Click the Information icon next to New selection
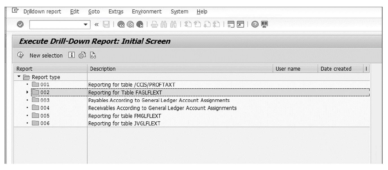The width and height of the screenshot is (388, 170). 72,56
